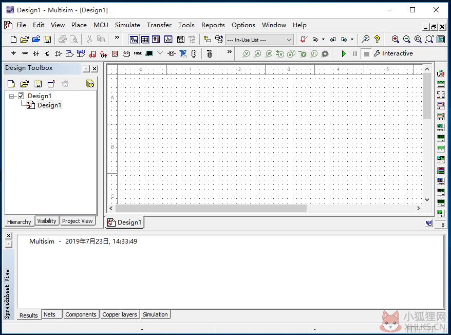Switch to the Components tab

pos(81,314)
